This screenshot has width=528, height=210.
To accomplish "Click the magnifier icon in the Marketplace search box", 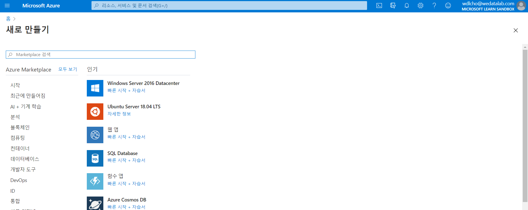I will 10,55.
